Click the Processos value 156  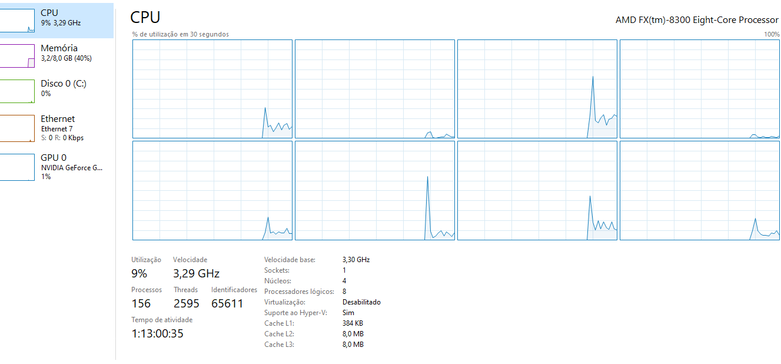click(141, 303)
